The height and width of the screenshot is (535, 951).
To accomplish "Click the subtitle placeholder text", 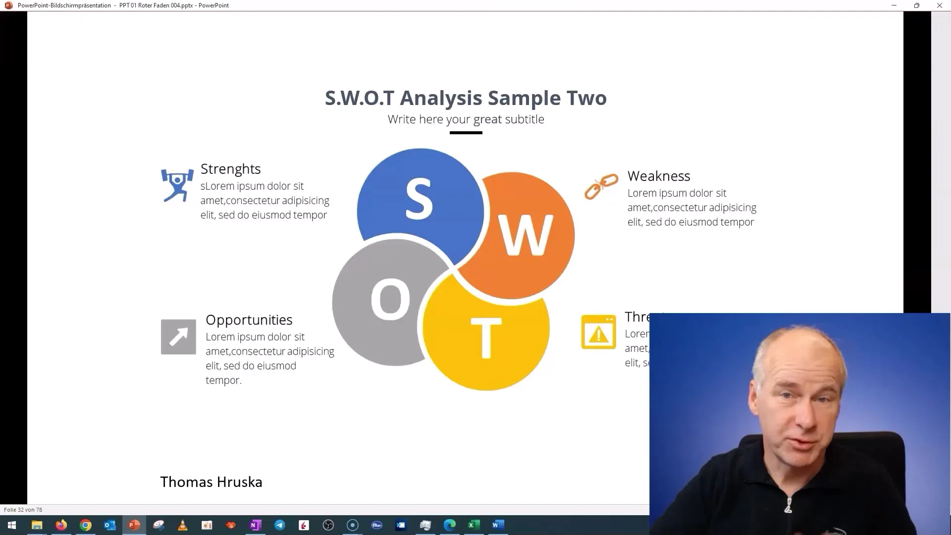I will point(466,119).
